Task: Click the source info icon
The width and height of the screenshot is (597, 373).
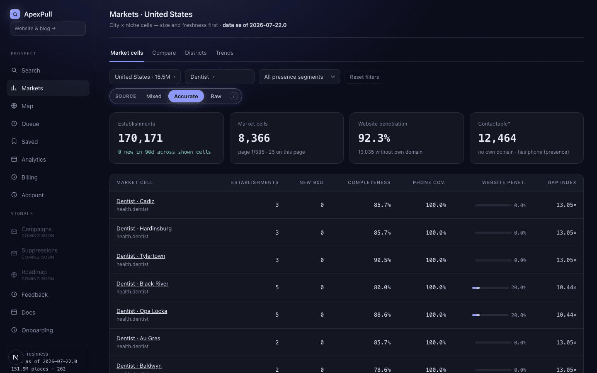Action: click(234, 96)
